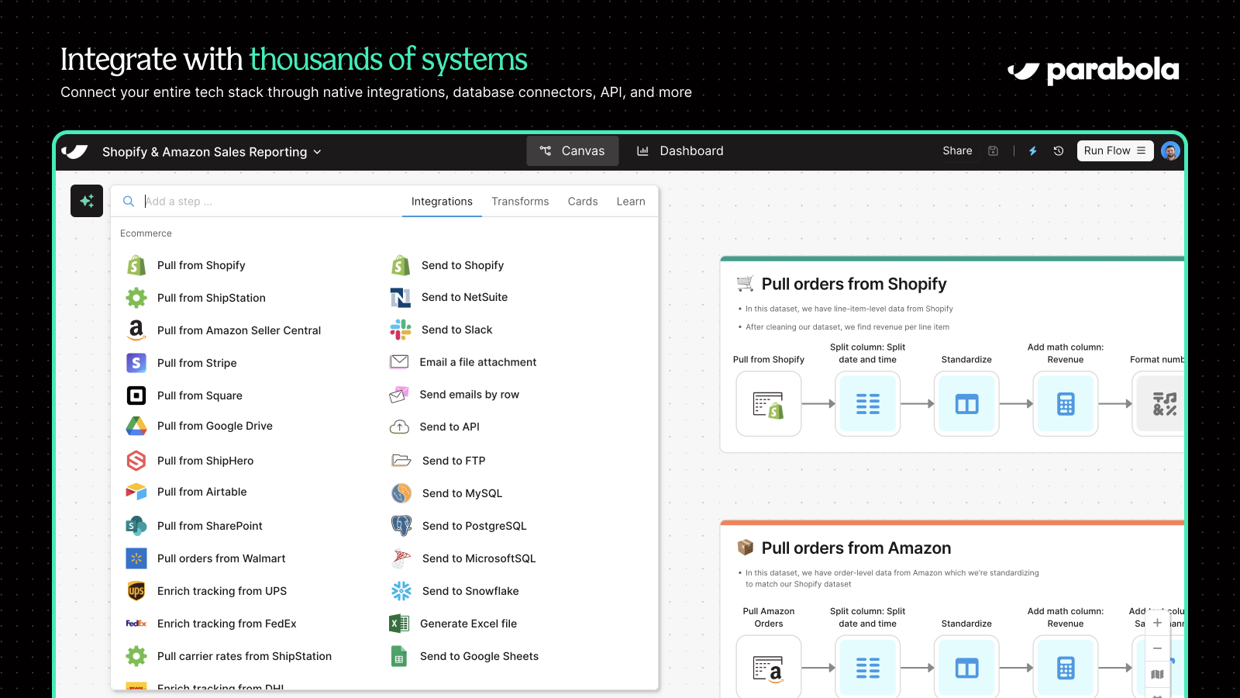Click the Parabola logo in app header
Screen dimensions: 1240x698
click(75, 151)
